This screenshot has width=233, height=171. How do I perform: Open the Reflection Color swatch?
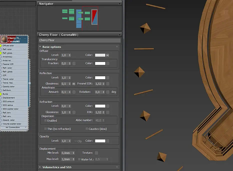click(100, 78)
